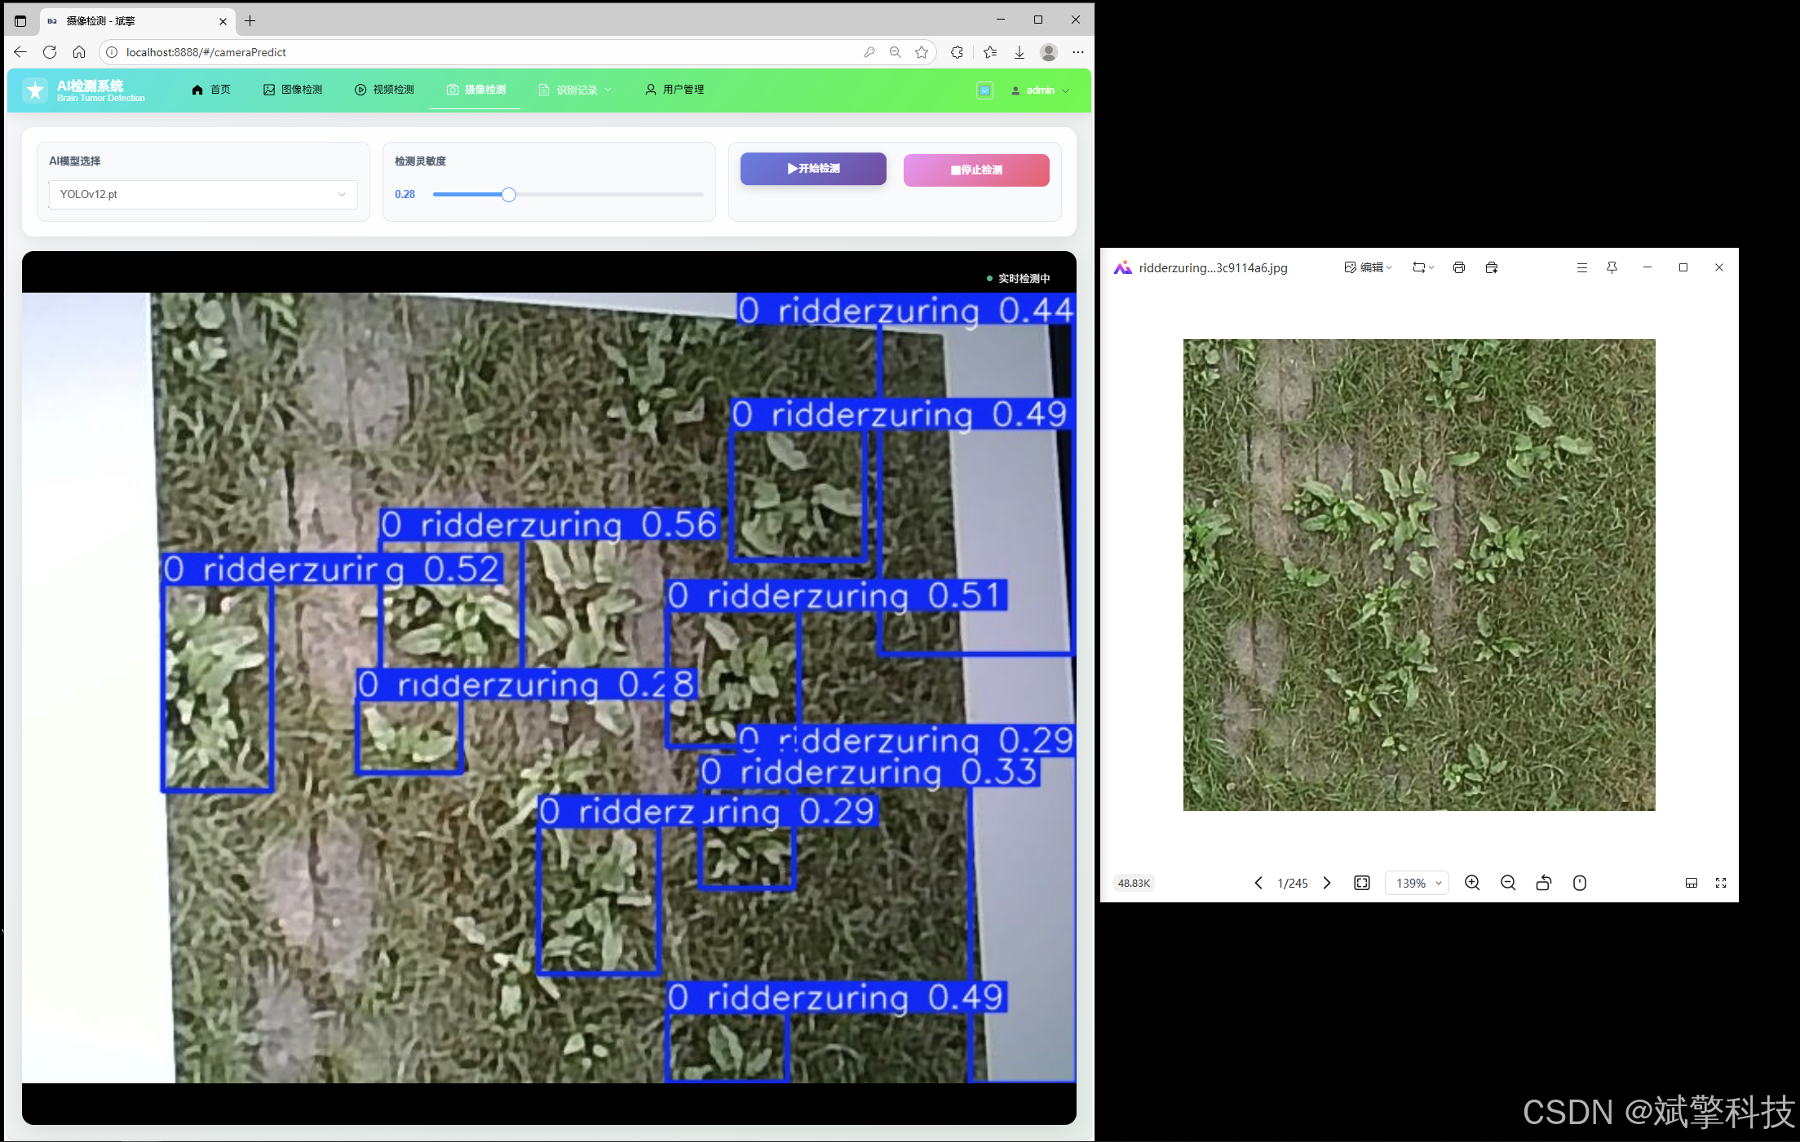Image resolution: width=1800 pixels, height=1142 pixels.
Task: Go to the previous image in the viewer
Action: coord(1258,883)
